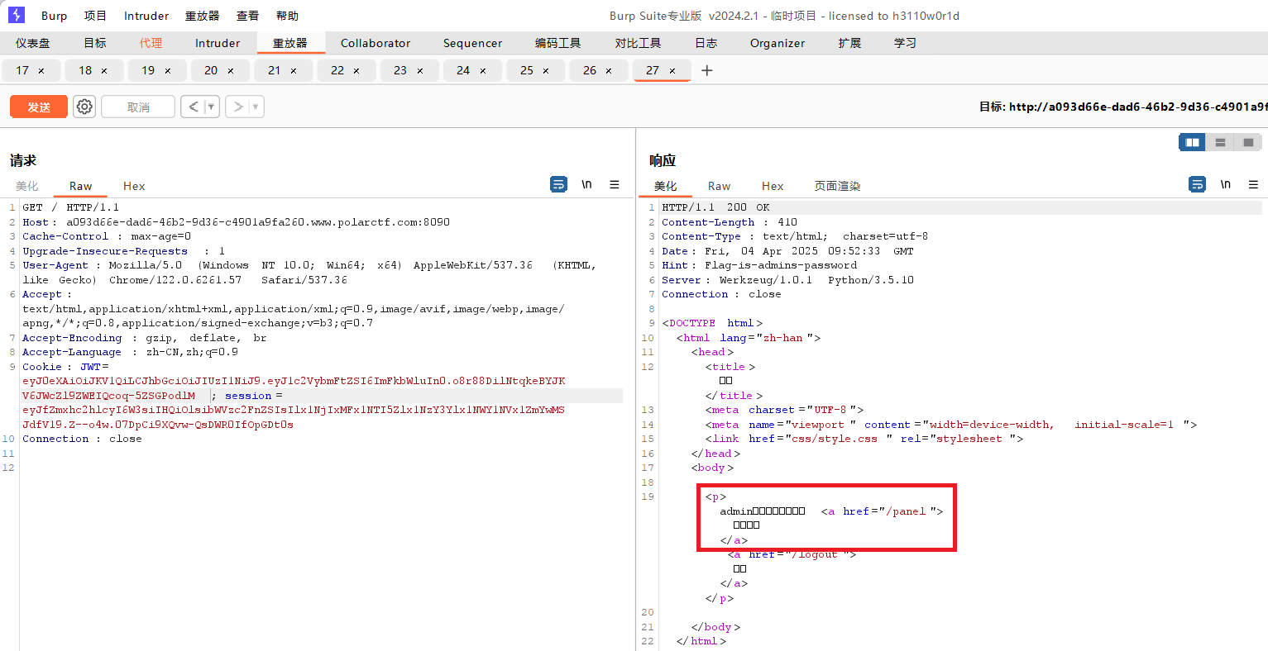Image resolution: width=1268 pixels, height=651 pixels.
Task: Toggle word wrap in the response panel
Action: point(1198,184)
